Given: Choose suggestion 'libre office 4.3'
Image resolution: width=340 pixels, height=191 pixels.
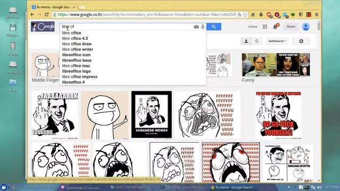Looking at the screenshot, I should point(75,38).
